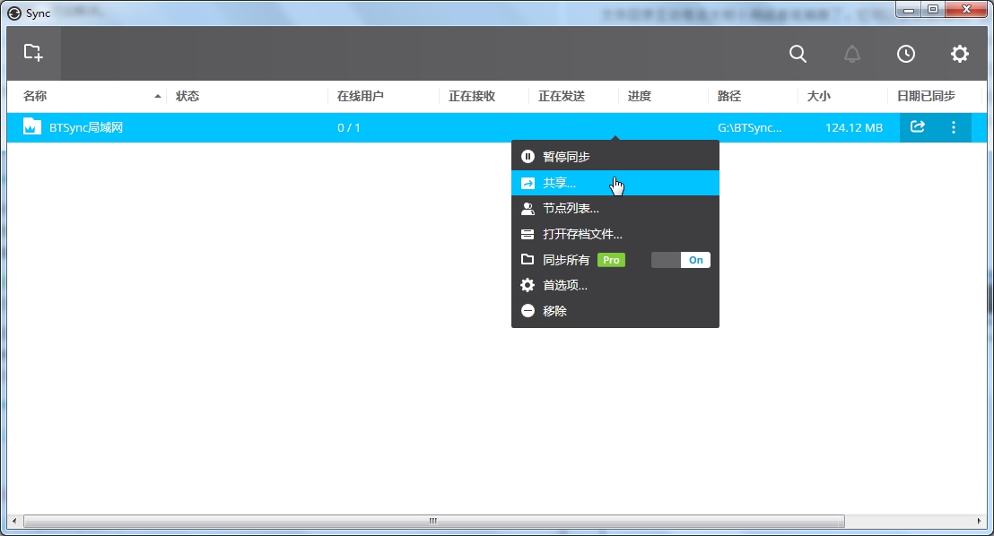994x536 pixels.
Task: Click the green Pro badge
Action: (611, 260)
